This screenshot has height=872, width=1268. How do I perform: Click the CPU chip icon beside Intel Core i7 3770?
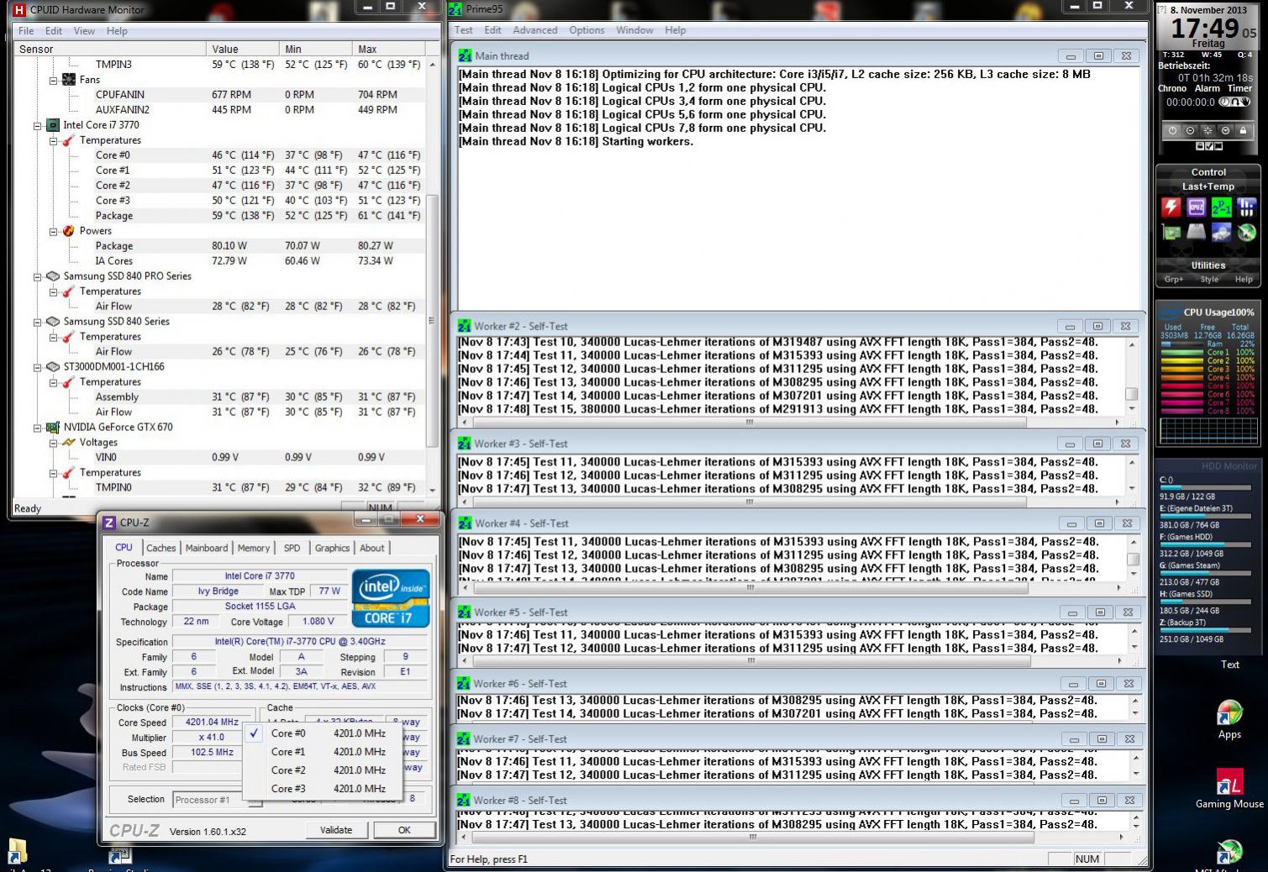[52, 125]
